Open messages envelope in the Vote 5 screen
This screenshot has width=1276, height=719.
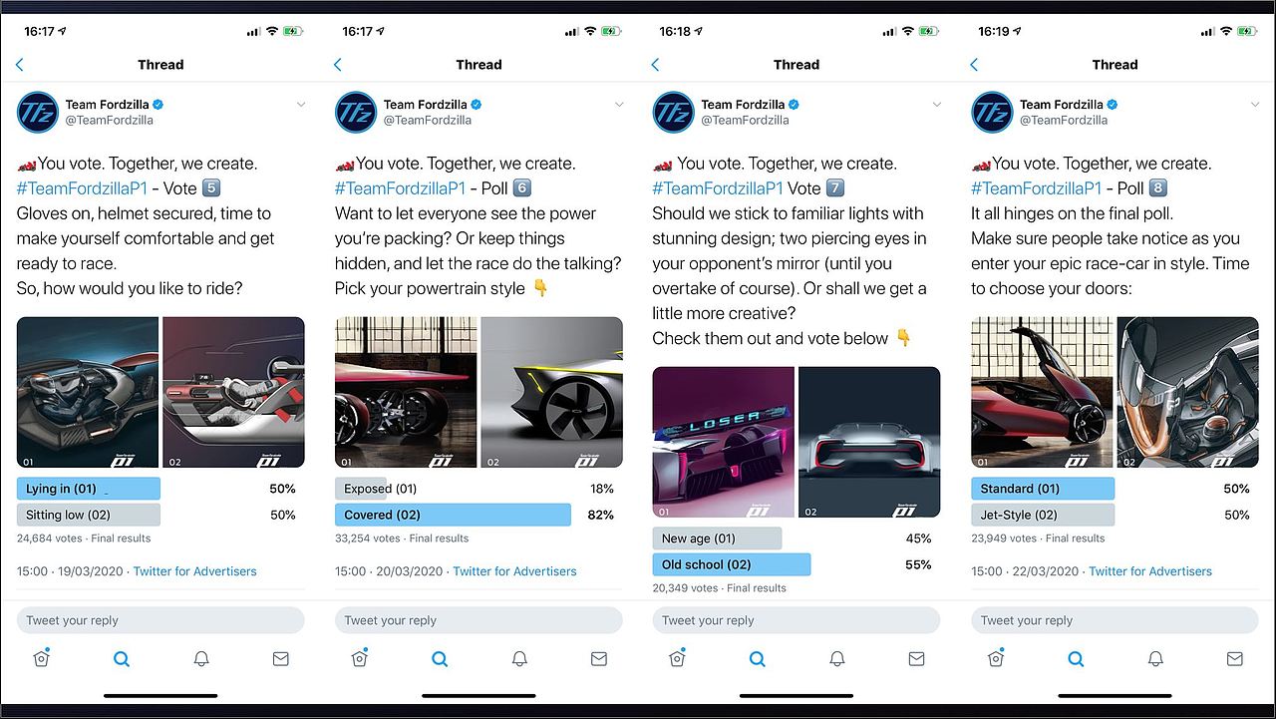click(x=281, y=659)
